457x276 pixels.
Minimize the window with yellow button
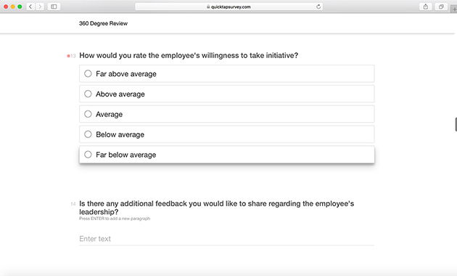13,7
